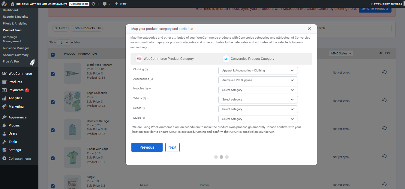Click the Beanie with Logo thumbnail
The height and width of the screenshot is (189, 405).
[x=72, y=129]
